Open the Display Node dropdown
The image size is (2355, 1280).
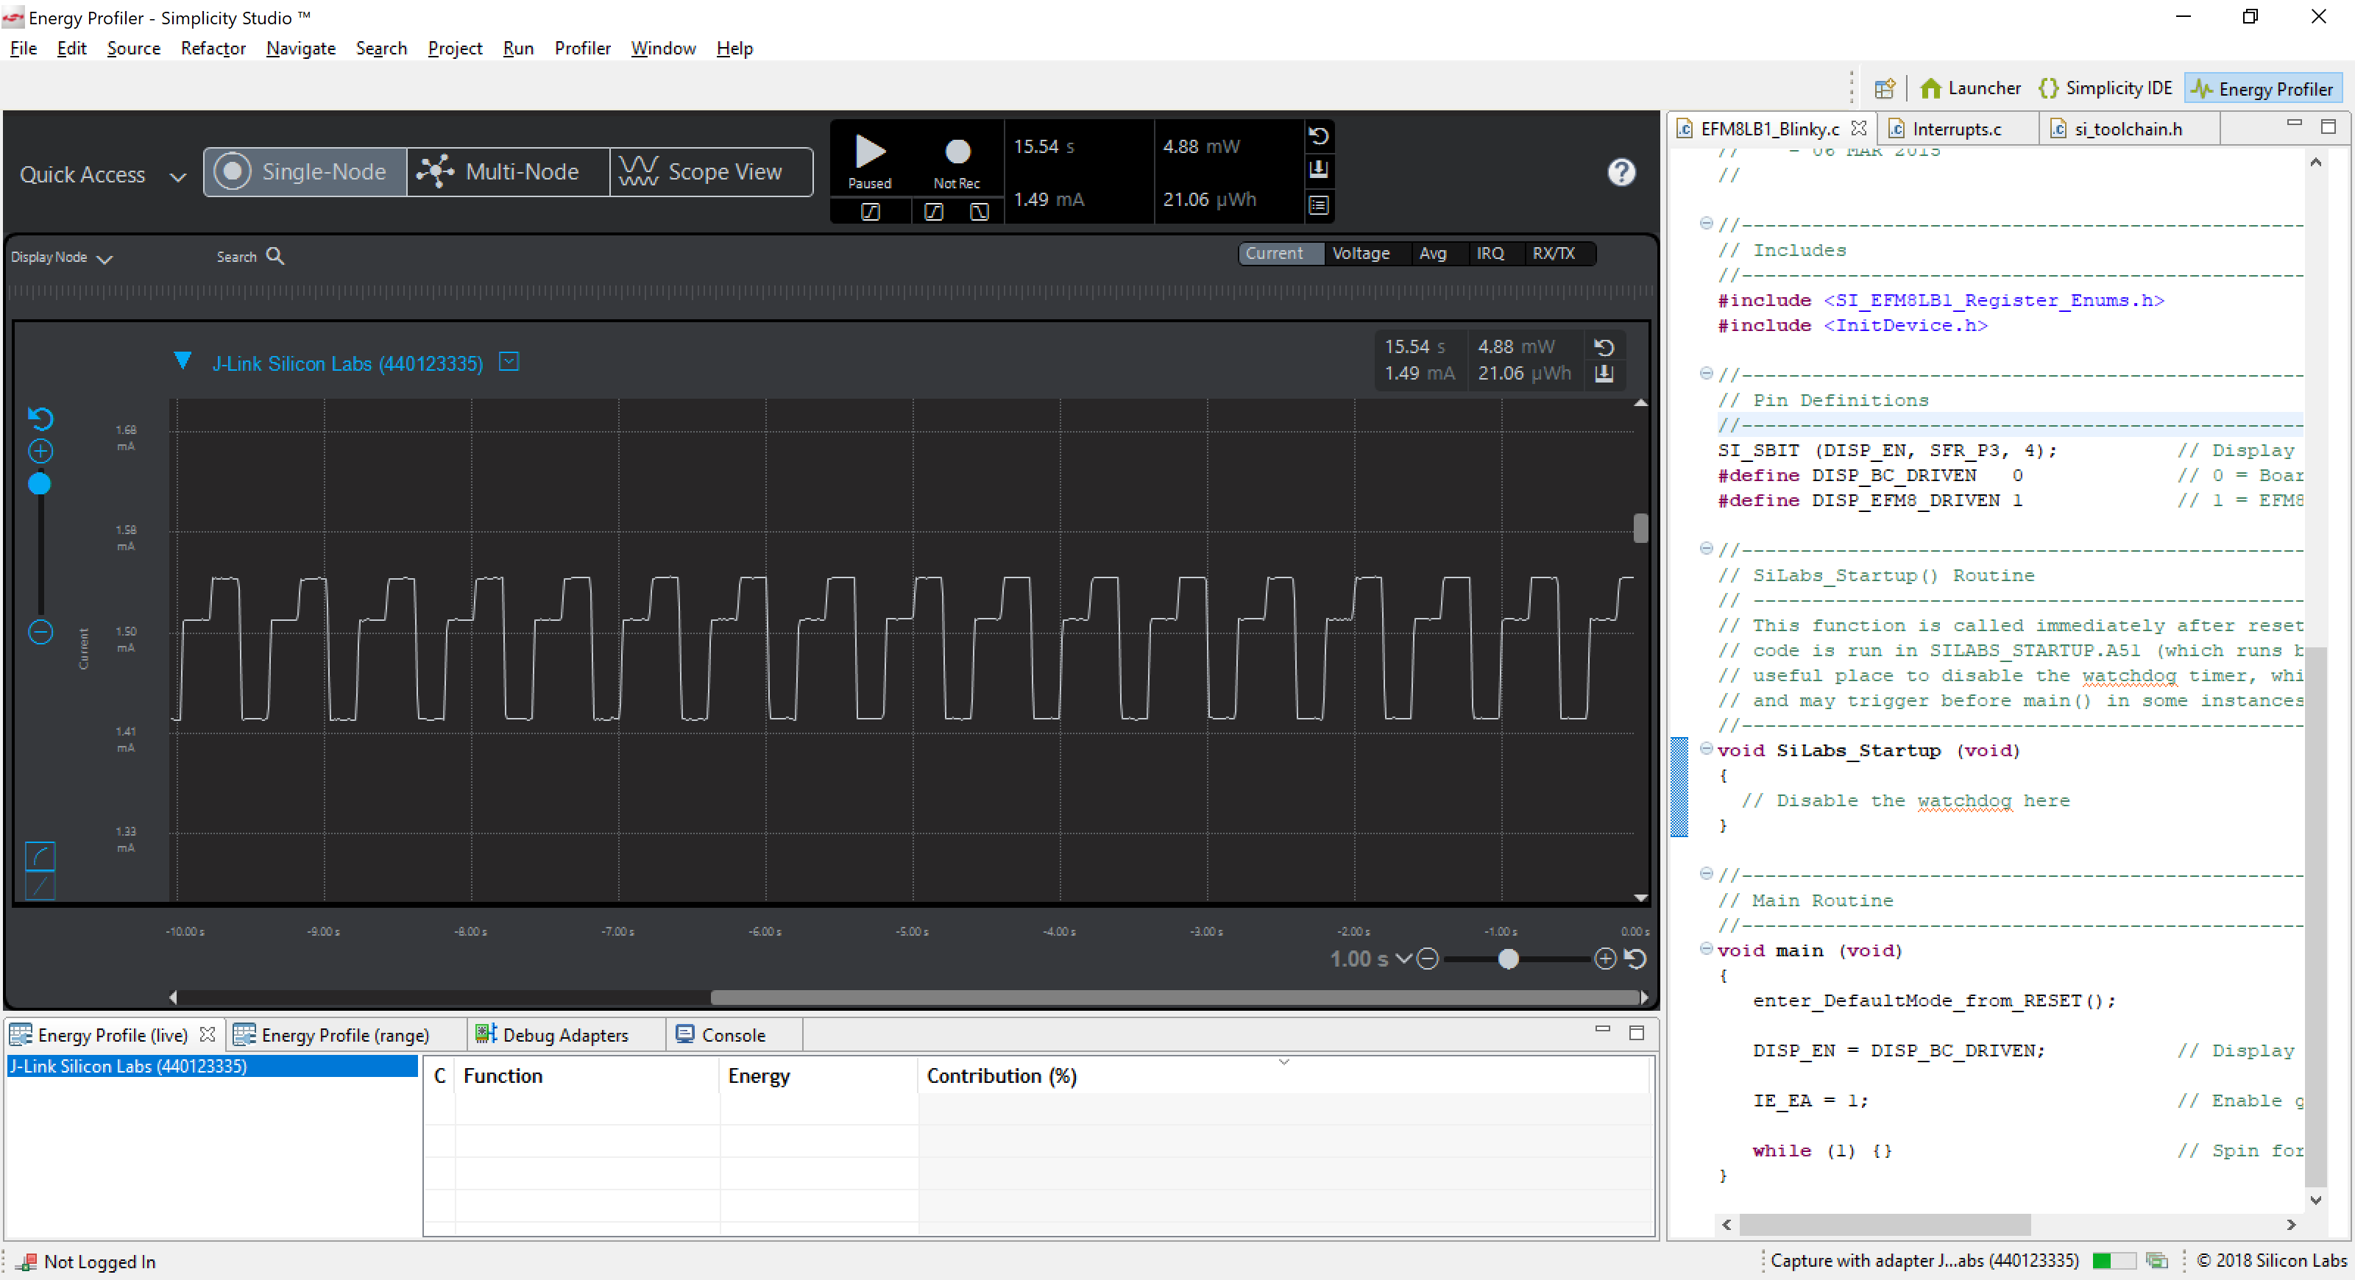(x=105, y=257)
